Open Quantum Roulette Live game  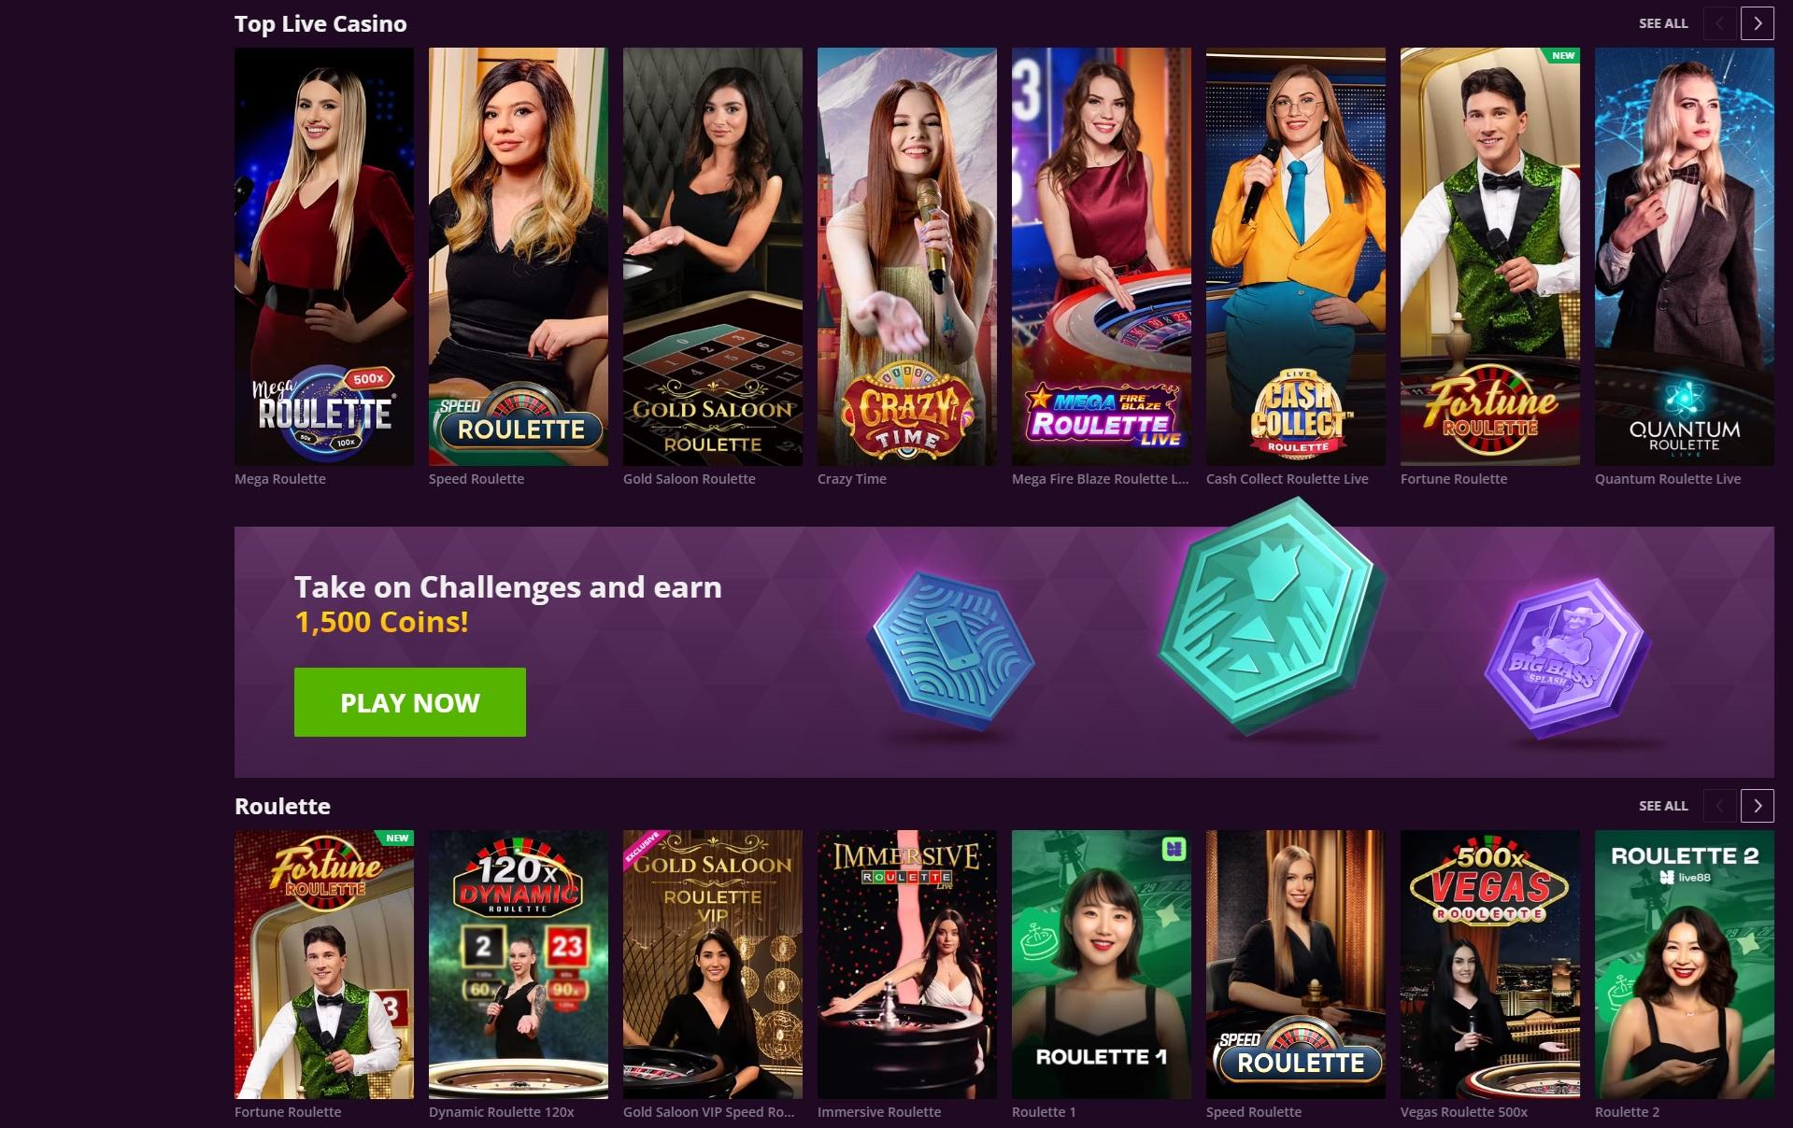point(1684,257)
